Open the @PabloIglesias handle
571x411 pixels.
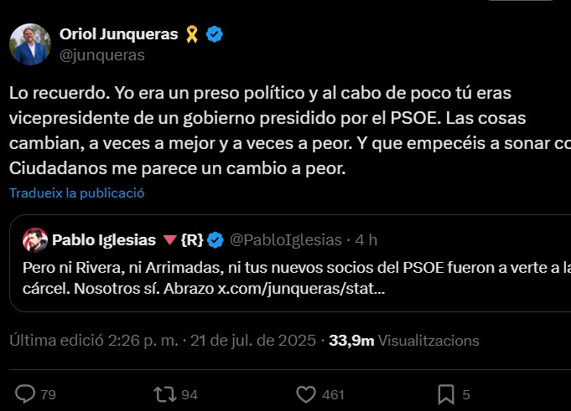(286, 240)
